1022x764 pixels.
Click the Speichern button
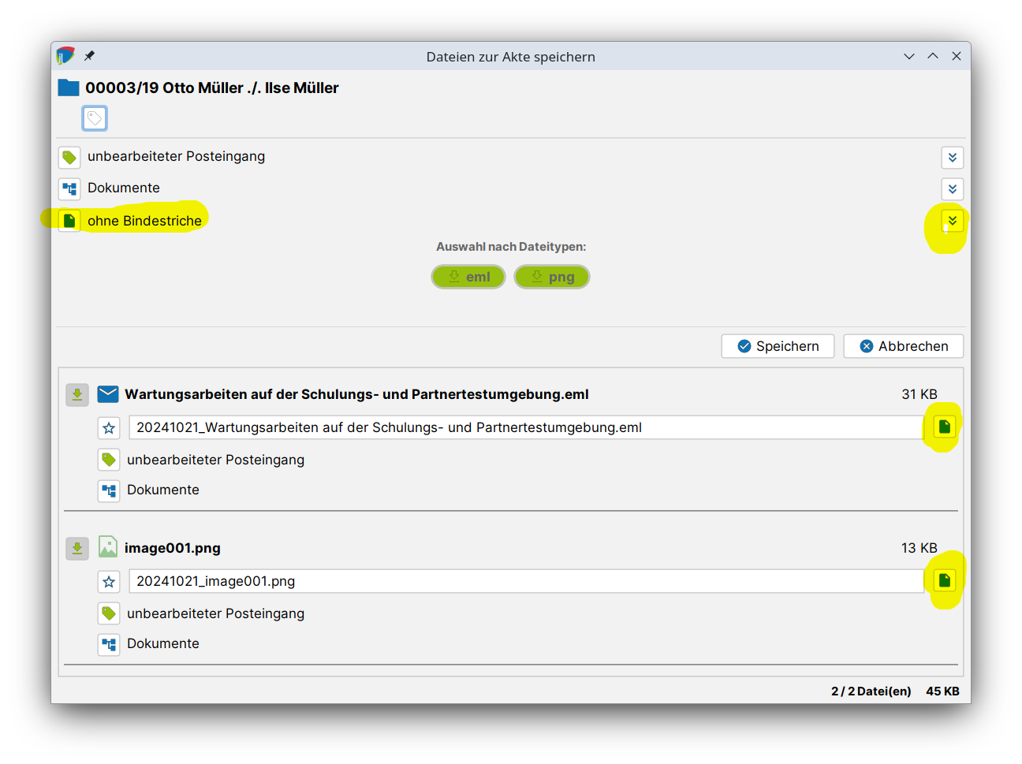778,346
